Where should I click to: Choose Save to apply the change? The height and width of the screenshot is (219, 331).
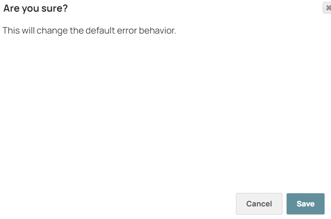[x=305, y=204]
